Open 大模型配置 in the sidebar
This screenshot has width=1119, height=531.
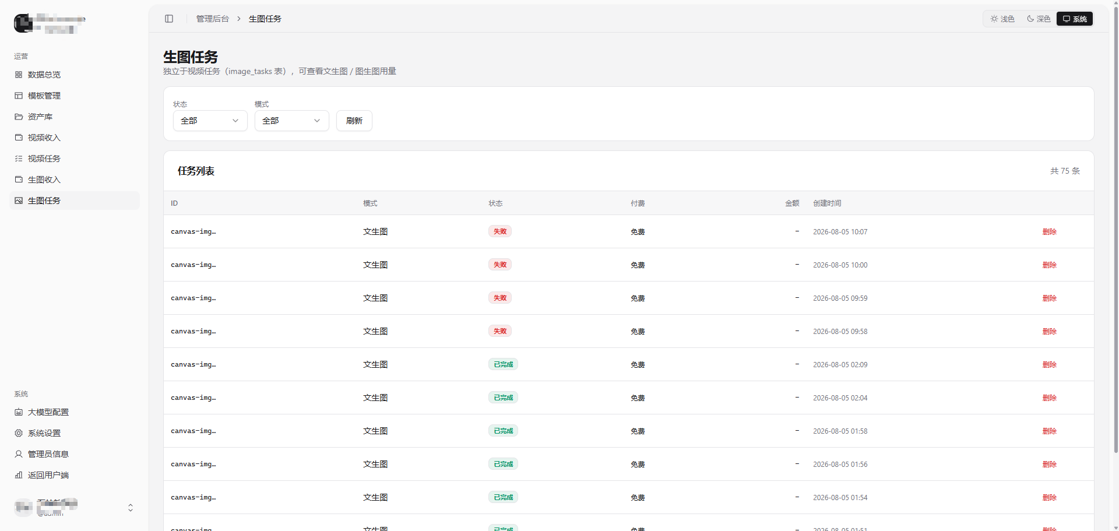(x=75, y=412)
